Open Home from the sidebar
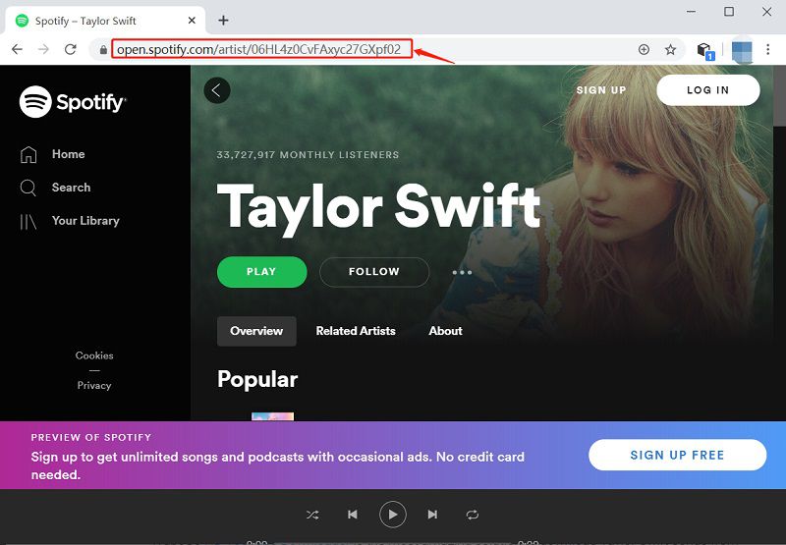The image size is (786, 545). (x=53, y=154)
